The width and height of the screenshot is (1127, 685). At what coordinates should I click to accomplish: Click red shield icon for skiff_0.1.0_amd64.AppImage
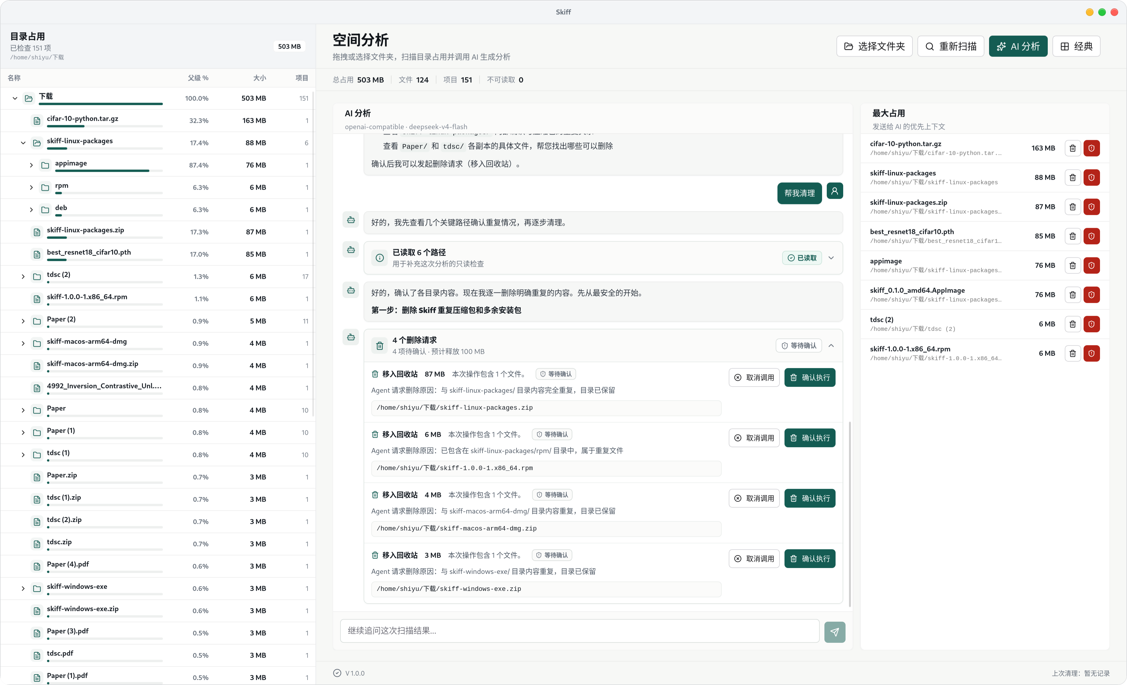pyautogui.click(x=1091, y=294)
